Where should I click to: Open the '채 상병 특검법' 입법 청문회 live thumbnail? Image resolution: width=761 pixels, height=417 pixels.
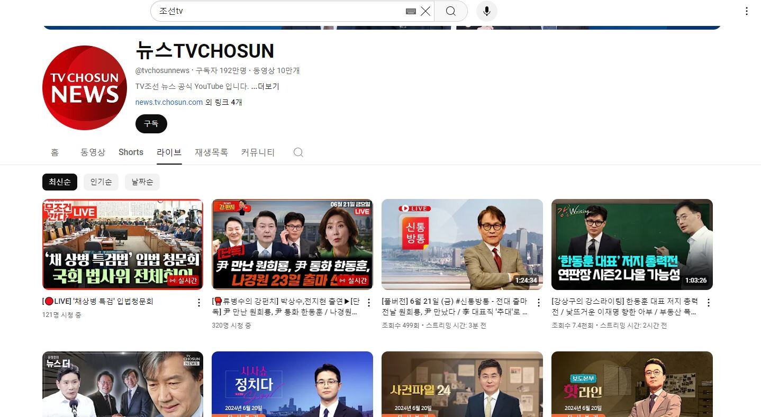click(123, 244)
